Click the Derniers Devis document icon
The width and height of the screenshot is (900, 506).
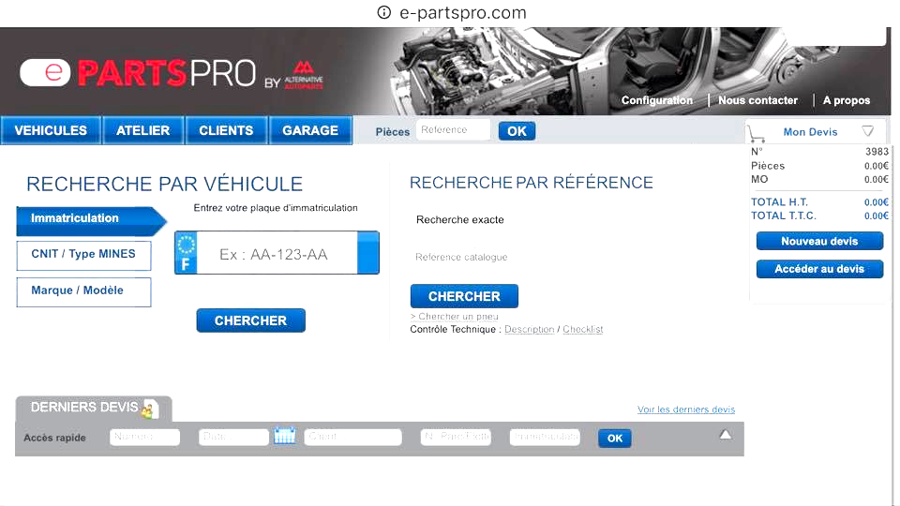pyautogui.click(x=150, y=409)
